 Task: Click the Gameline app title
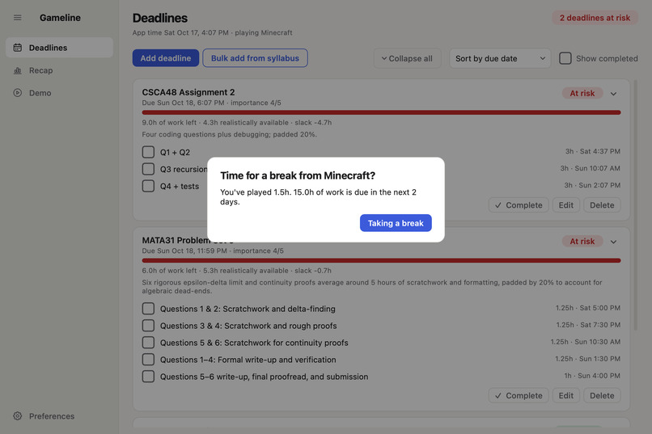(61, 18)
